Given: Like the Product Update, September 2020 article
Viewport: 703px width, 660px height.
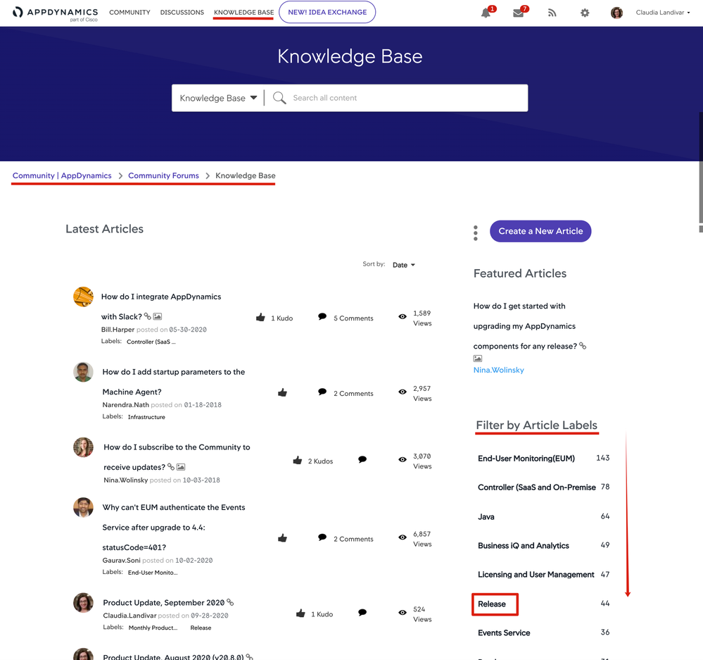Looking at the screenshot, I should 300,614.
